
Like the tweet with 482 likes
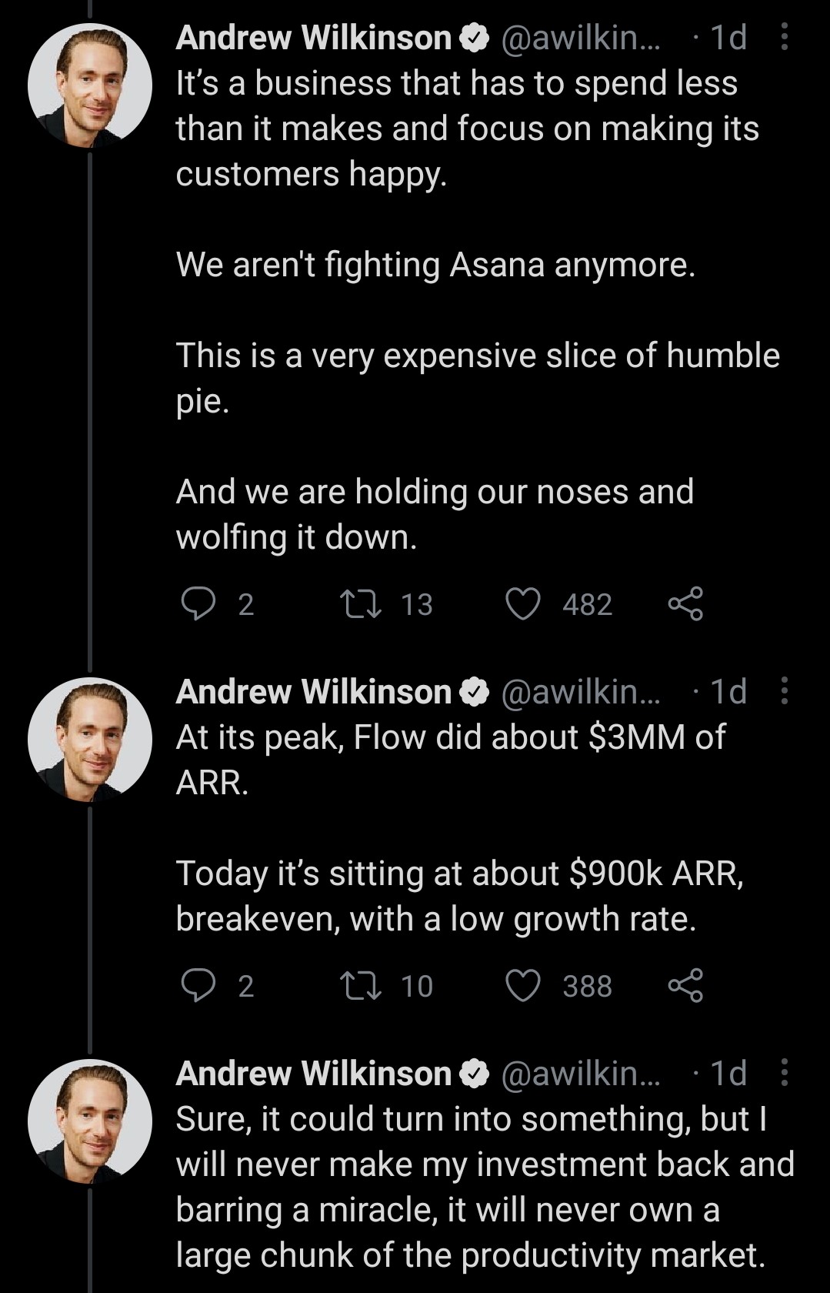pyautogui.click(x=523, y=604)
